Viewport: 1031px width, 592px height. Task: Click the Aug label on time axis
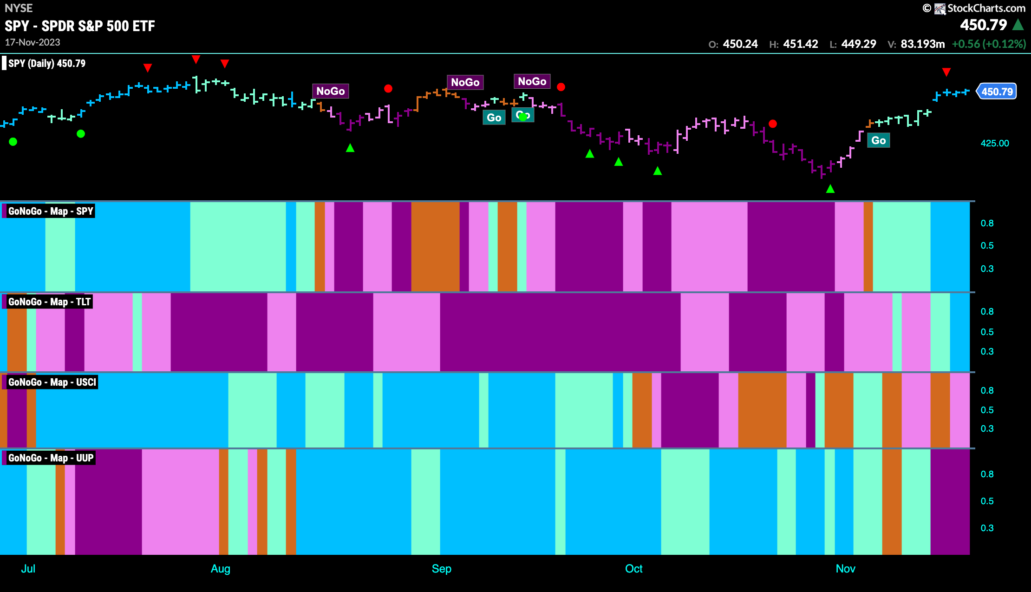click(221, 569)
